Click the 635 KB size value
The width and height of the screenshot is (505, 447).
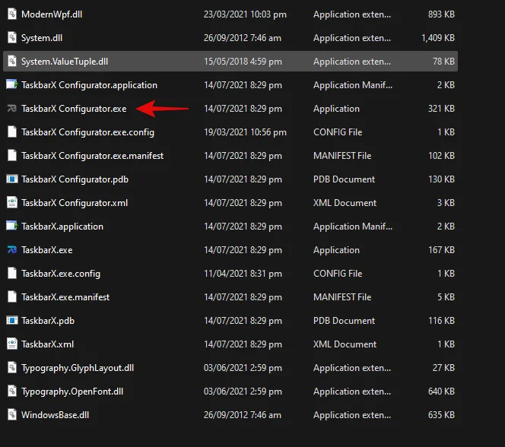click(441, 415)
